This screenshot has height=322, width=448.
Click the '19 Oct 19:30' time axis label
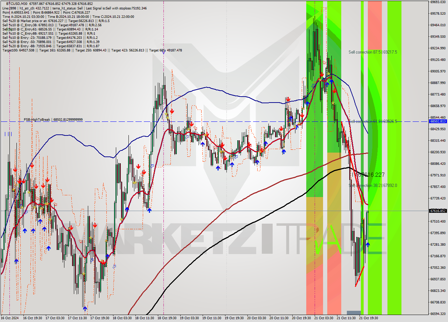[234, 318]
